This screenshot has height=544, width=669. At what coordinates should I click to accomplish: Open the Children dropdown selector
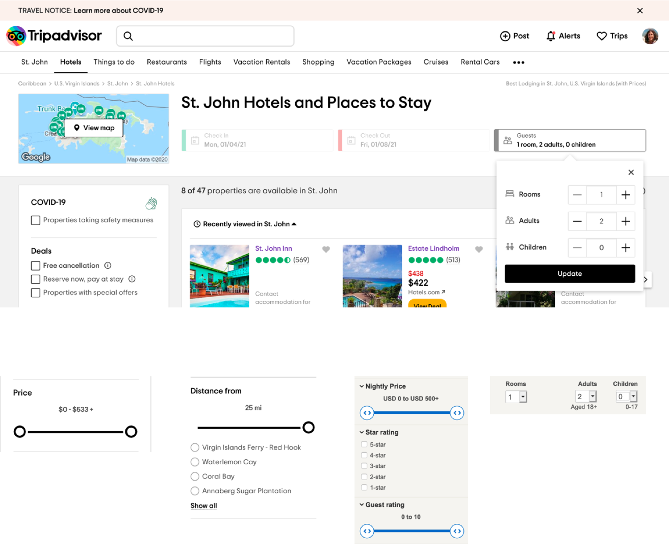(627, 397)
